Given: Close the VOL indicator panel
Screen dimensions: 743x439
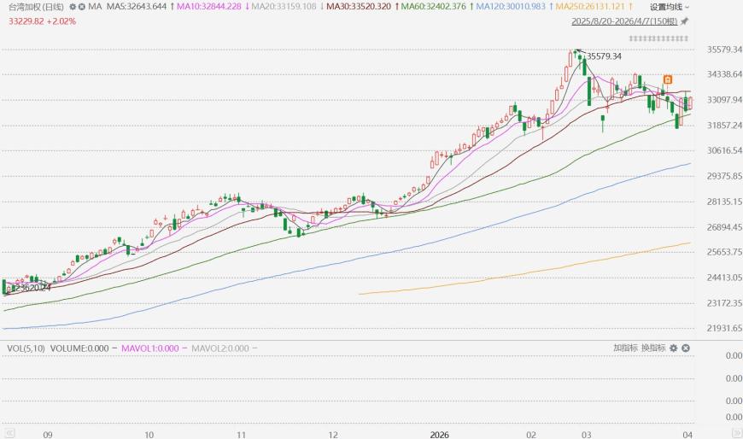Looking at the screenshot, I should [x=685, y=348].
